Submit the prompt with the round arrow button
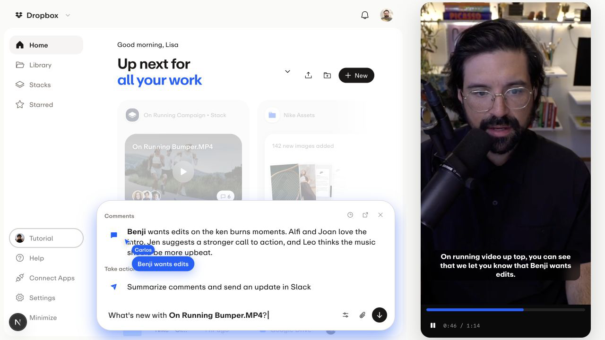Screen dimensions: 605x340 380,315
